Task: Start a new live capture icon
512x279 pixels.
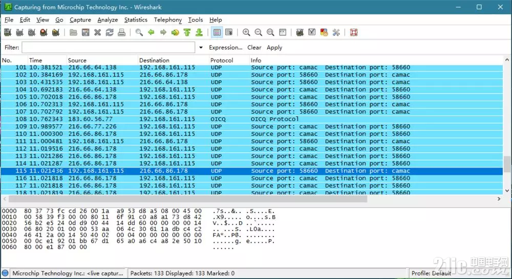Action: tap(32, 32)
